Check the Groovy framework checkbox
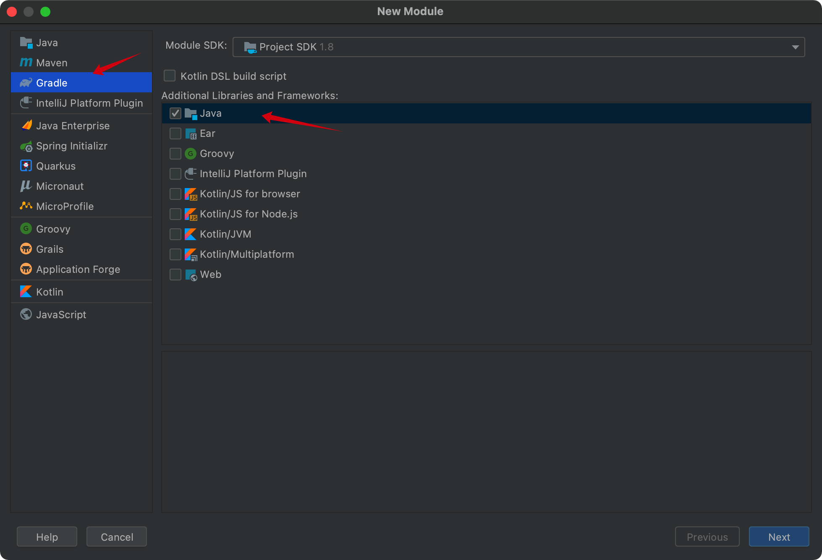The width and height of the screenshot is (822, 560). pyautogui.click(x=175, y=154)
